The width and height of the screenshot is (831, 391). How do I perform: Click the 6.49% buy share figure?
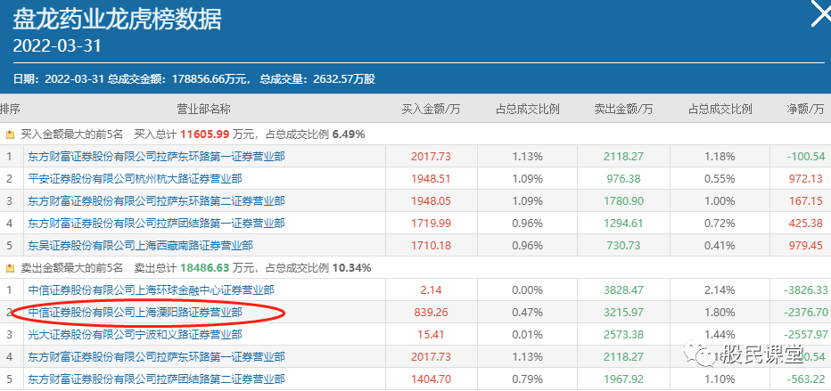pyautogui.click(x=349, y=134)
